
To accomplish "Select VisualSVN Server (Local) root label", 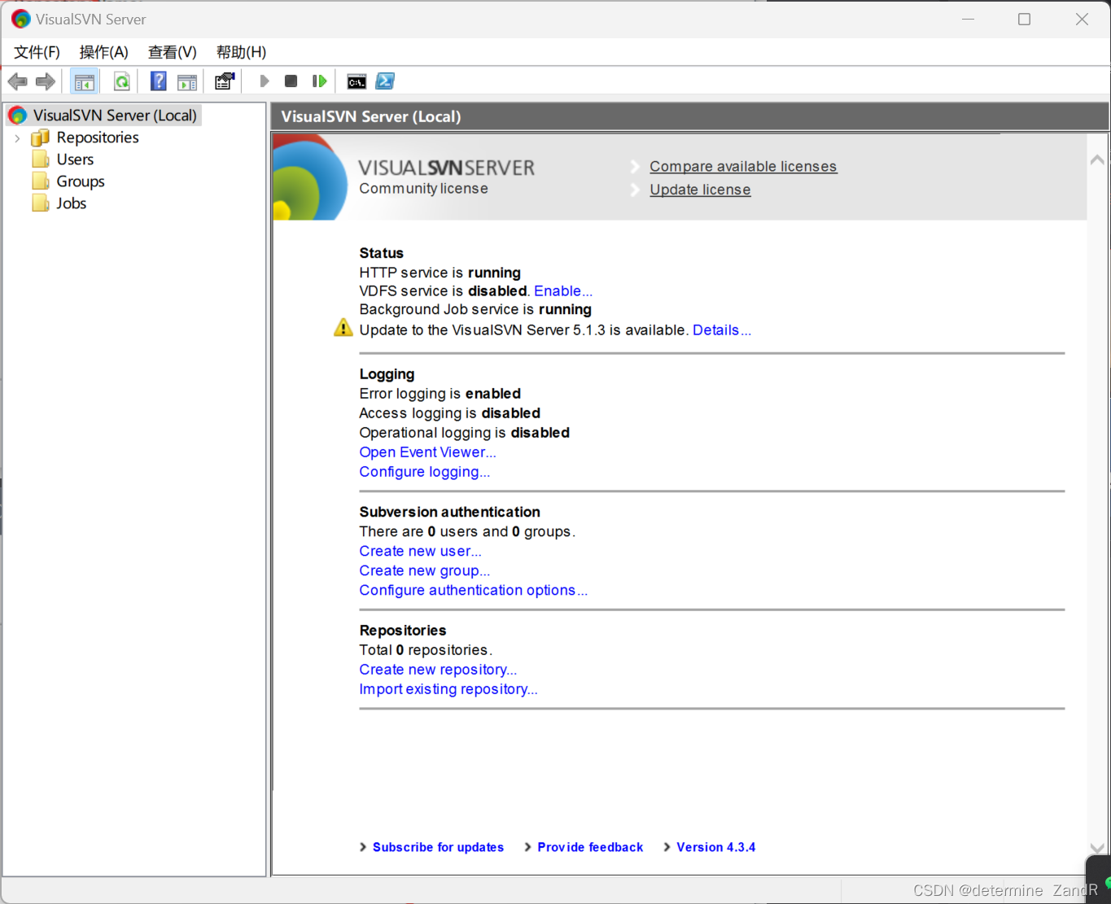I will (x=115, y=116).
